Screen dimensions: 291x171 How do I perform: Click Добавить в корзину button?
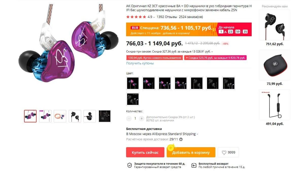pyautogui.click(x=191, y=152)
